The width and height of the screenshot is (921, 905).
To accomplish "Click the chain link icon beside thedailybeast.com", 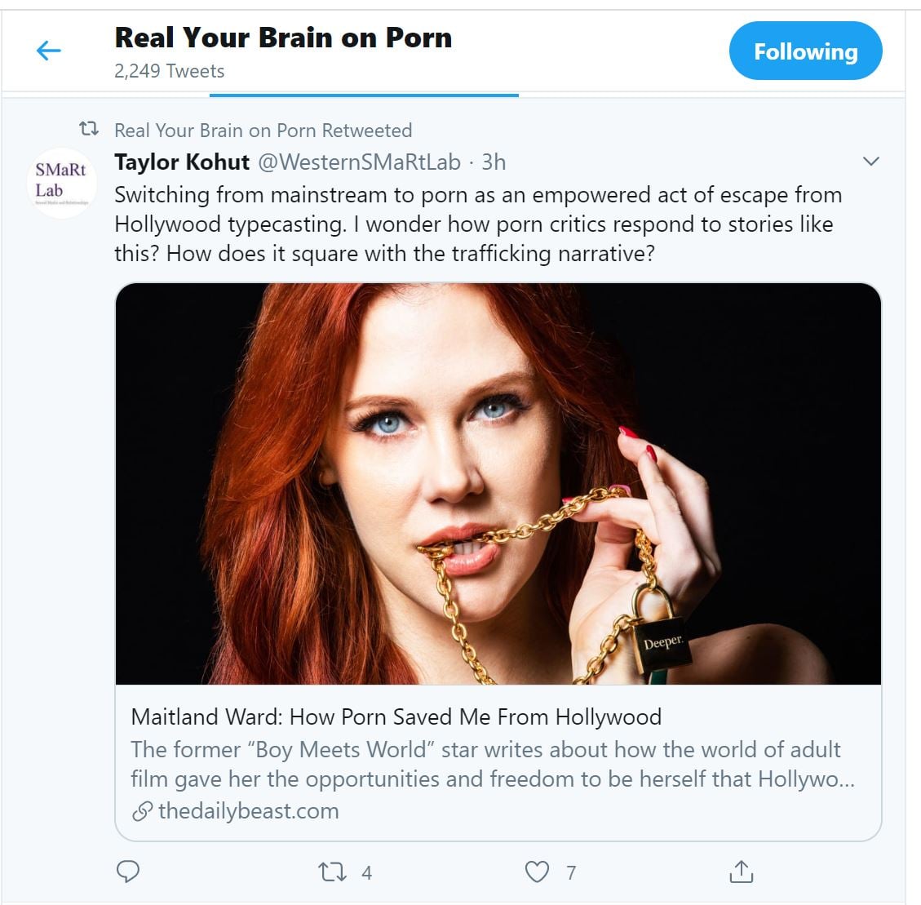I will click(x=142, y=812).
